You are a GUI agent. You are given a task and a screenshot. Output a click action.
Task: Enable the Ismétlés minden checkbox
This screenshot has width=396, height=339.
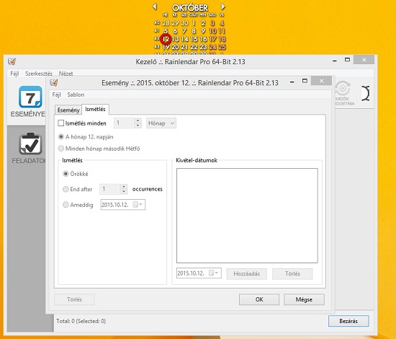61,123
